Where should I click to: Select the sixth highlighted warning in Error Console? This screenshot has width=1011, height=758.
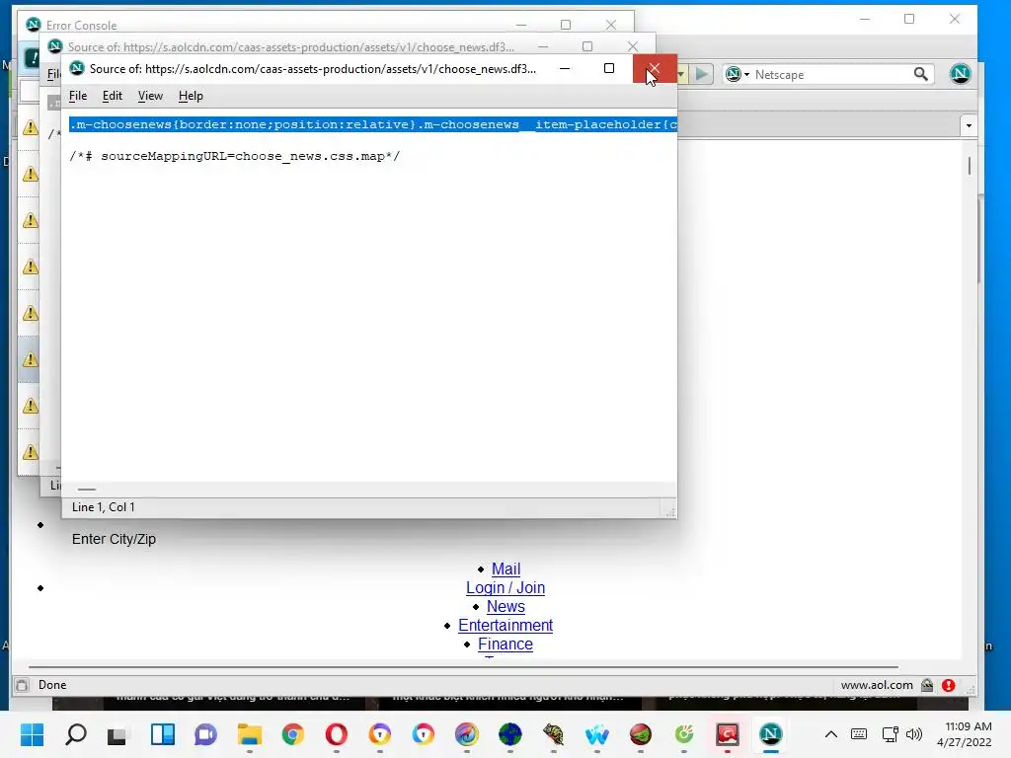tap(31, 359)
